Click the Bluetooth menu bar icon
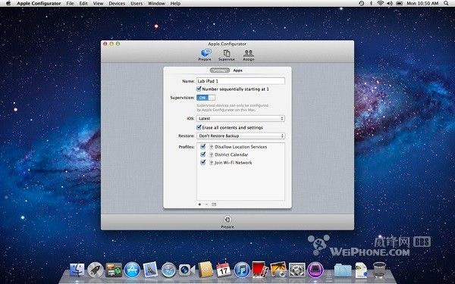This screenshot has width=455, height=284. point(371,4)
